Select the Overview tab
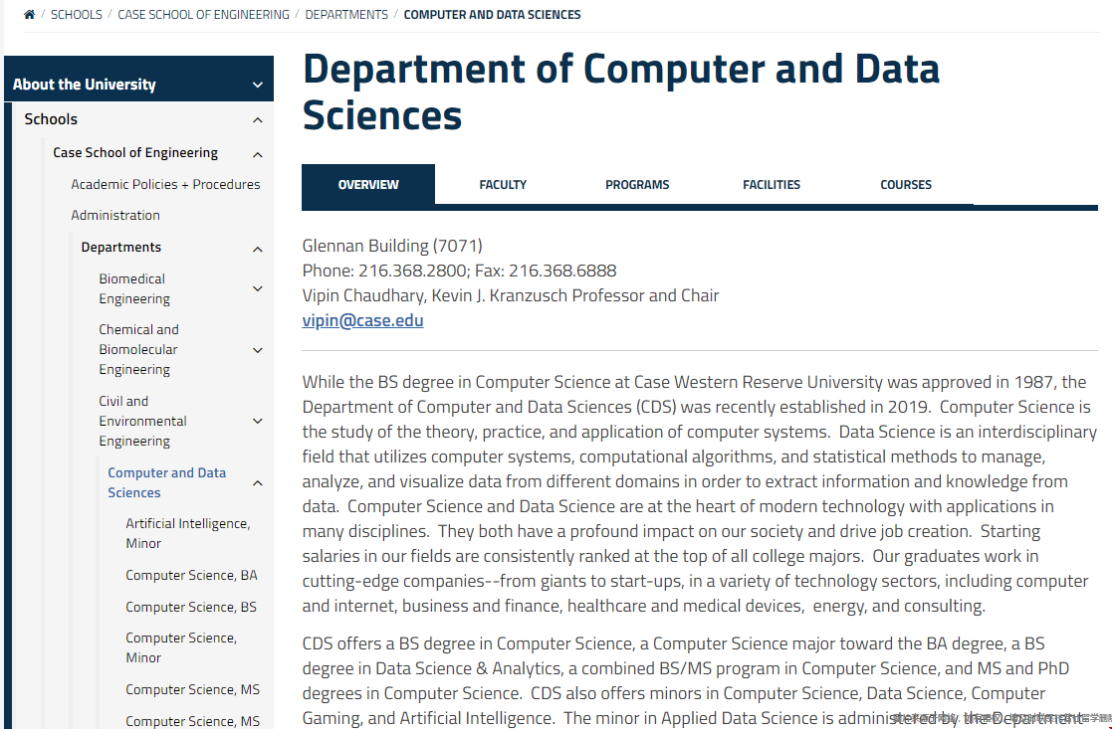The image size is (1112, 729). [x=368, y=185]
